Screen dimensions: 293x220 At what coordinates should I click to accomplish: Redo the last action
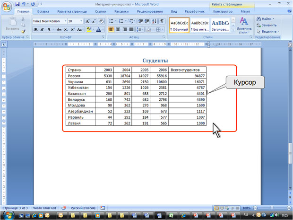[x=33, y=4]
